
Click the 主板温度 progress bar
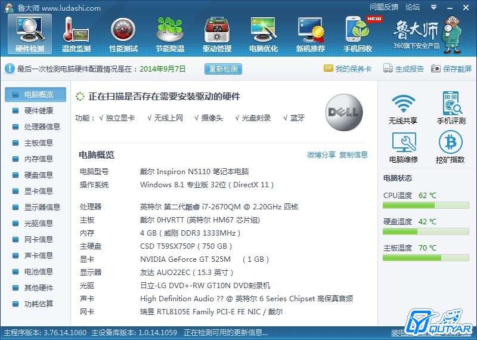point(426,258)
